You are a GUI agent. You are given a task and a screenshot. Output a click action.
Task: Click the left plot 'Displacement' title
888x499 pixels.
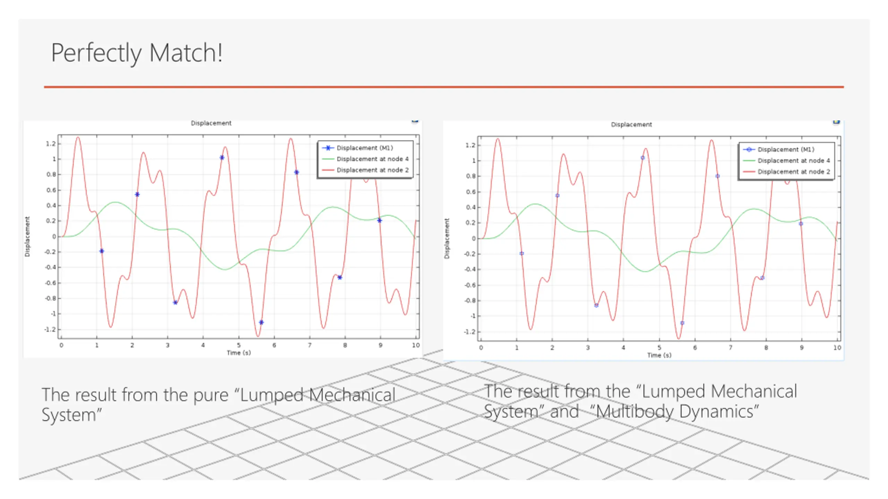(211, 123)
